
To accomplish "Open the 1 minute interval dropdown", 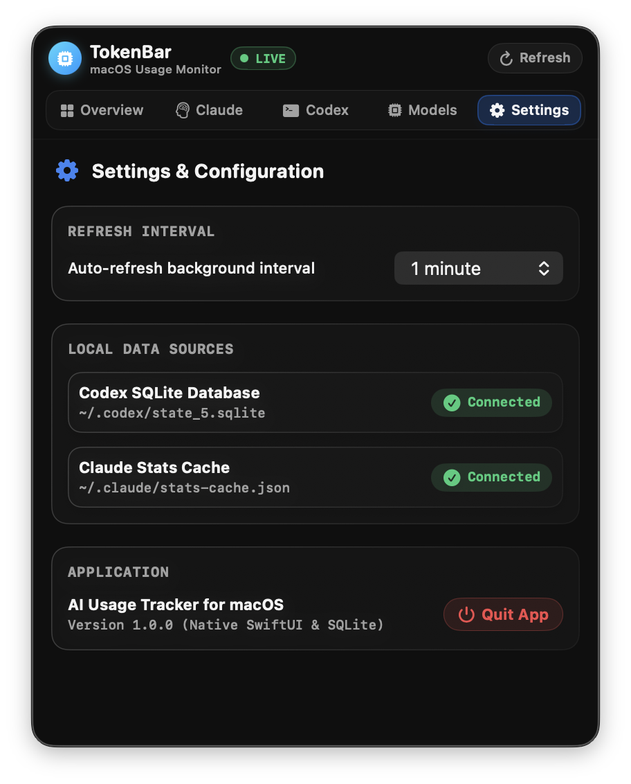I will 479,269.
